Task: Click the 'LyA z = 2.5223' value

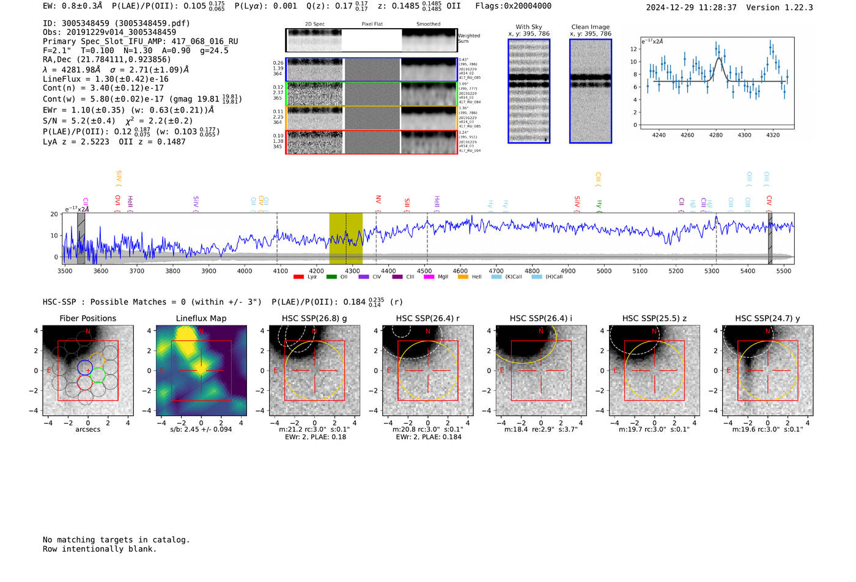Action: [x=76, y=142]
